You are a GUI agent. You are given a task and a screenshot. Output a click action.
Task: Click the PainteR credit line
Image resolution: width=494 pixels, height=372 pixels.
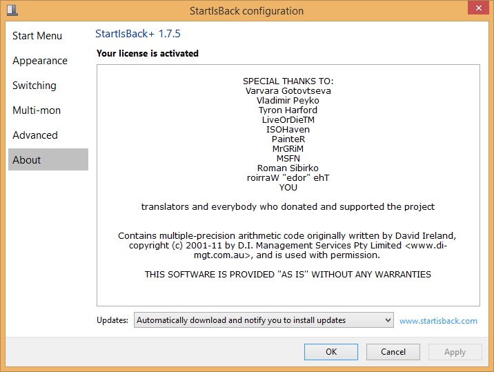(288, 139)
